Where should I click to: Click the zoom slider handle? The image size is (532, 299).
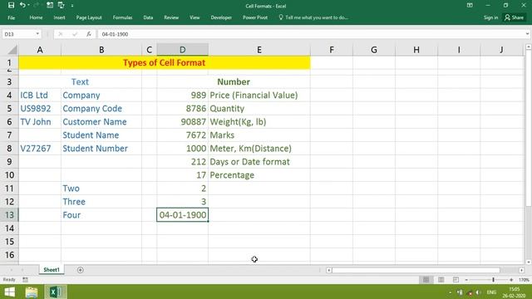493,280
